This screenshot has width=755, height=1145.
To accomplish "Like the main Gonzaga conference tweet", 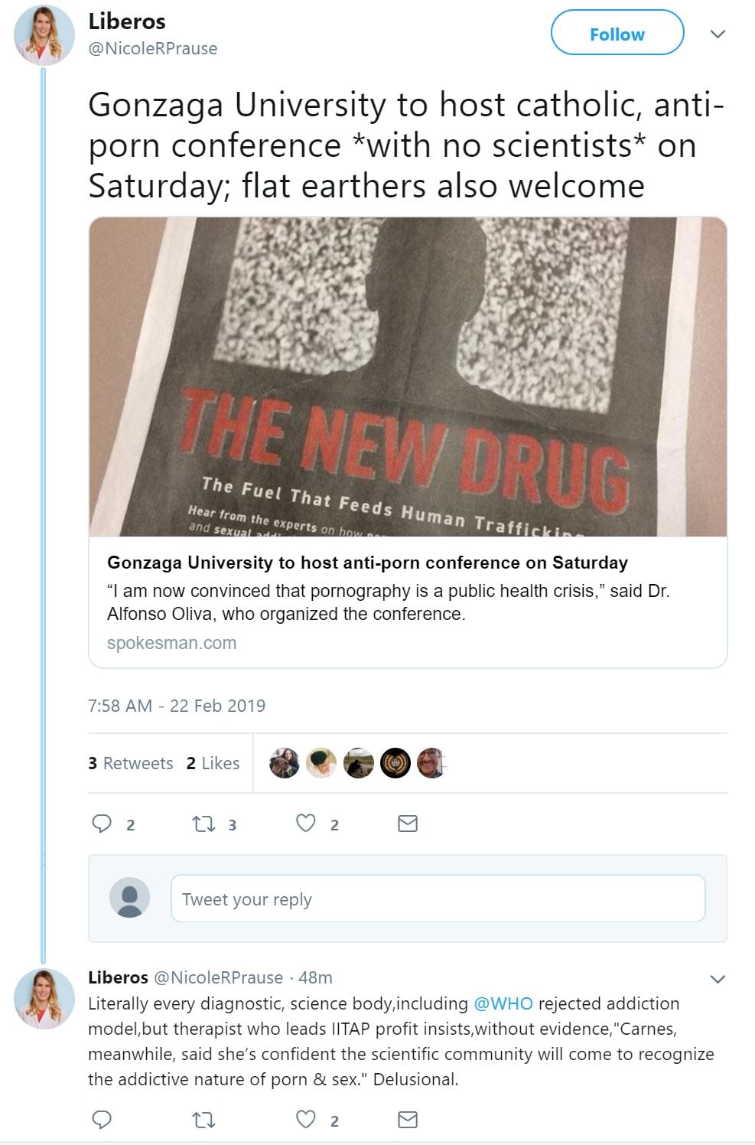I will 306,824.
